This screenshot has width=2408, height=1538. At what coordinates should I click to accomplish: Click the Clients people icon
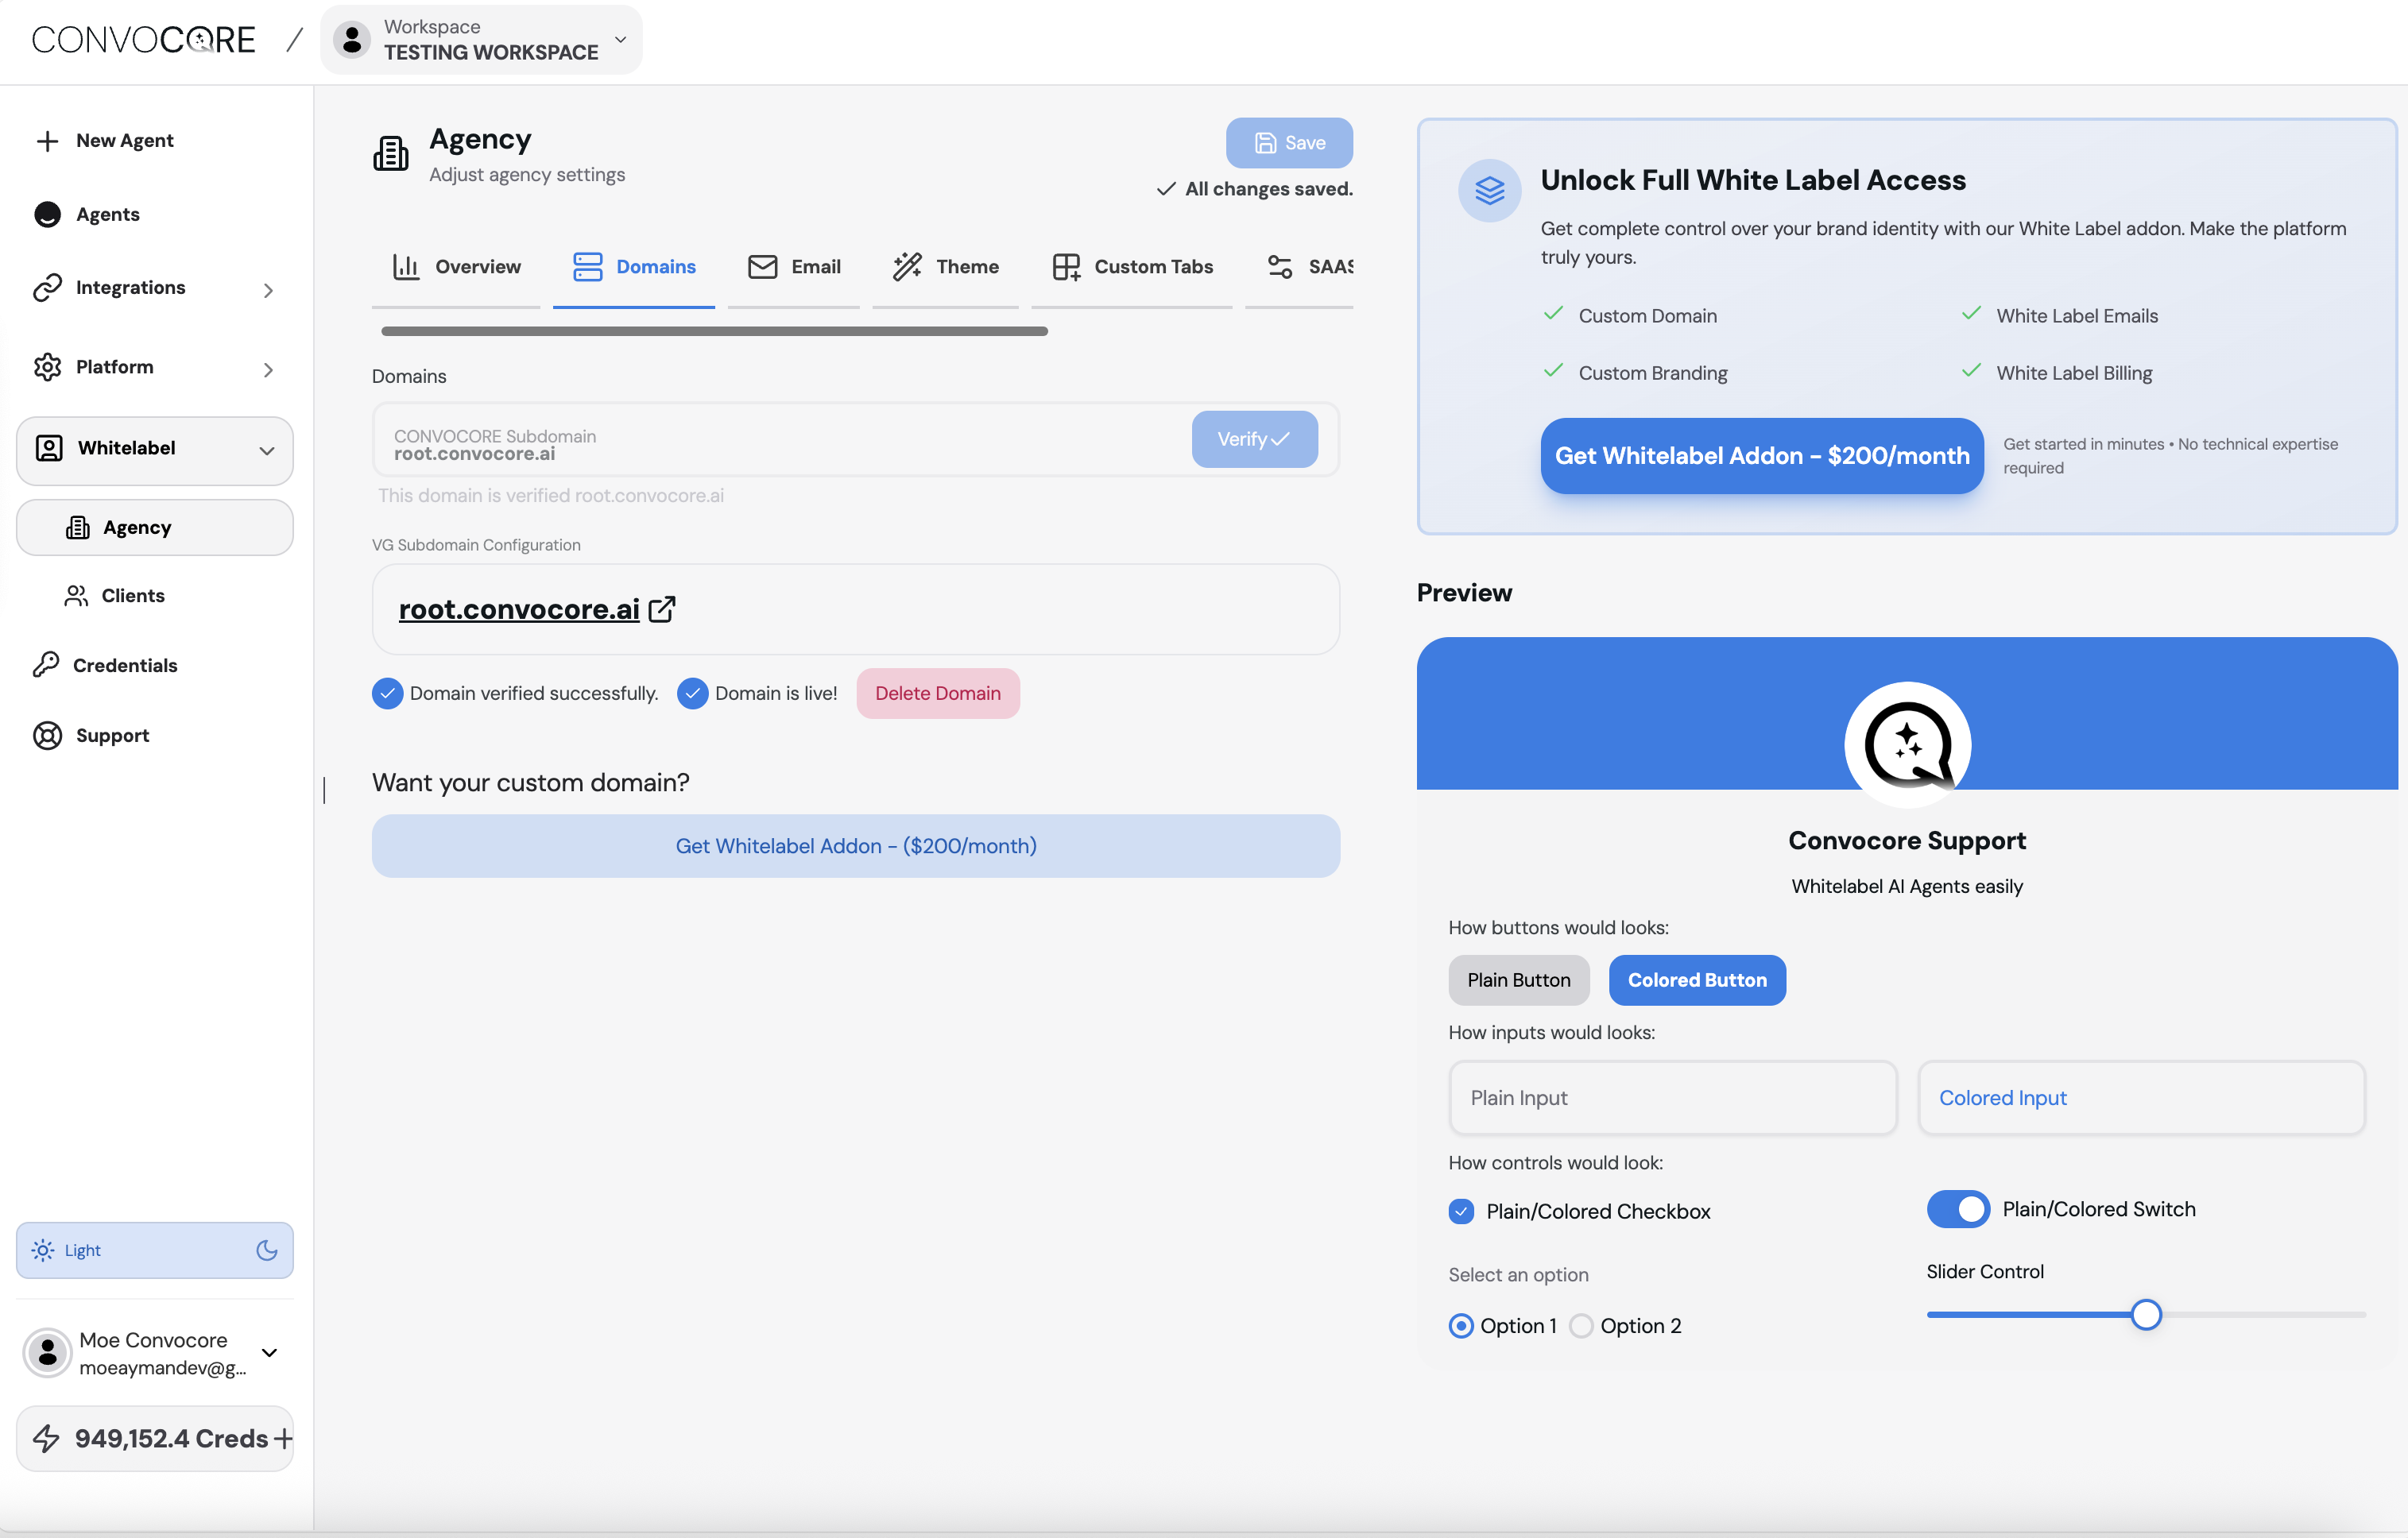tap(76, 596)
